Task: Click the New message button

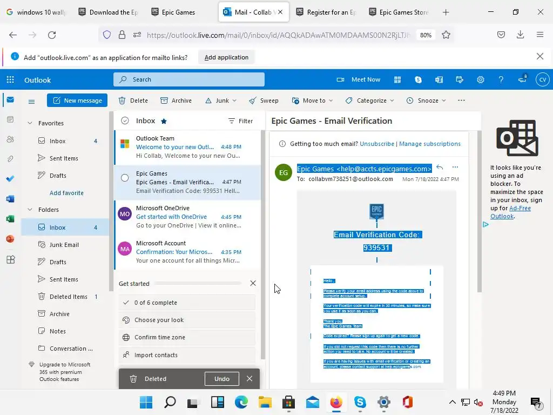Action: (77, 101)
